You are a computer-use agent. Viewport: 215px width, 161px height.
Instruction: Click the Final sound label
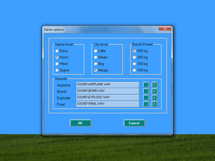pos(61,104)
